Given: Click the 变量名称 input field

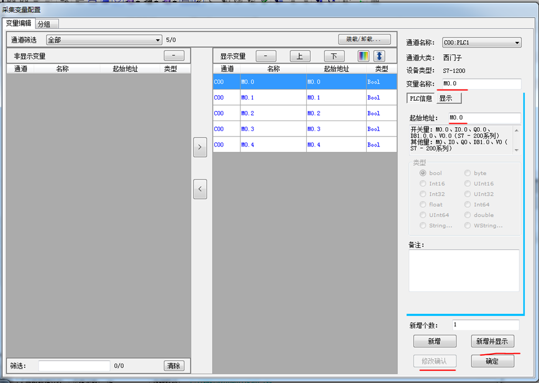Looking at the screenshot, I should click(479, 84).
